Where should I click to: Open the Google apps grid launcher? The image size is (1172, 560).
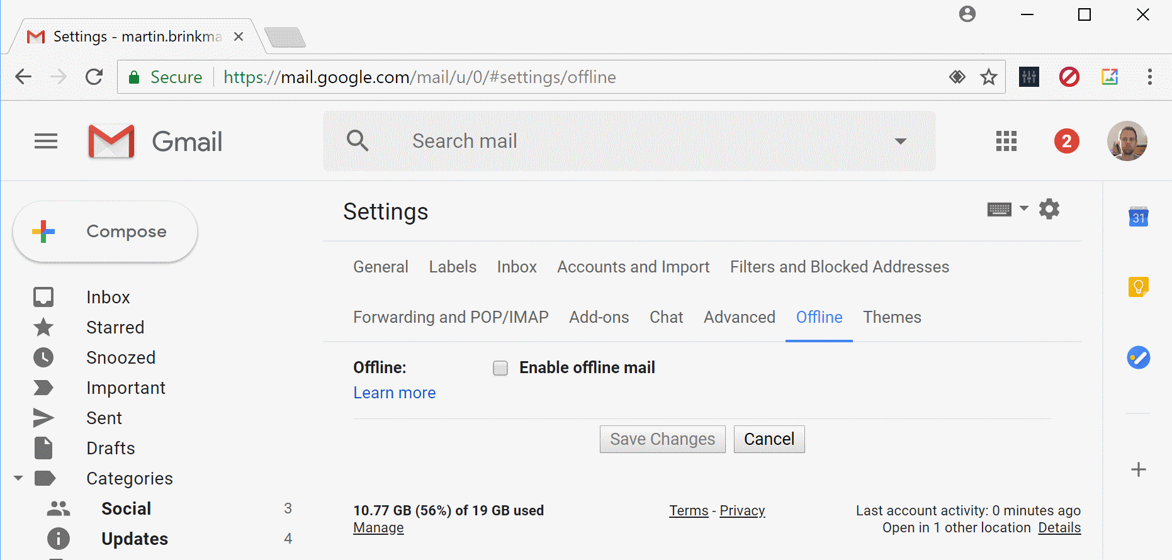(x=1006, y=141)
